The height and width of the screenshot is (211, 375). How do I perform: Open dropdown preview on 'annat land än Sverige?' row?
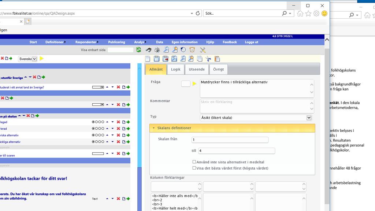(98, 87)
